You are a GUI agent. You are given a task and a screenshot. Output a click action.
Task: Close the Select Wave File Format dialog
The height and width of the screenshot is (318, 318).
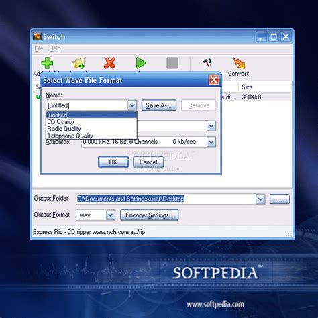[214, 80]
